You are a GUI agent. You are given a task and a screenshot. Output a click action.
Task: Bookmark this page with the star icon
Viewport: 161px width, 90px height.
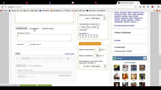(x=140, y=7)
